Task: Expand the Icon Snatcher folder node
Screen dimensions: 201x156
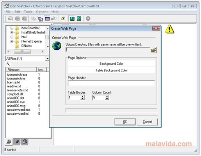Action: point(12,28)
